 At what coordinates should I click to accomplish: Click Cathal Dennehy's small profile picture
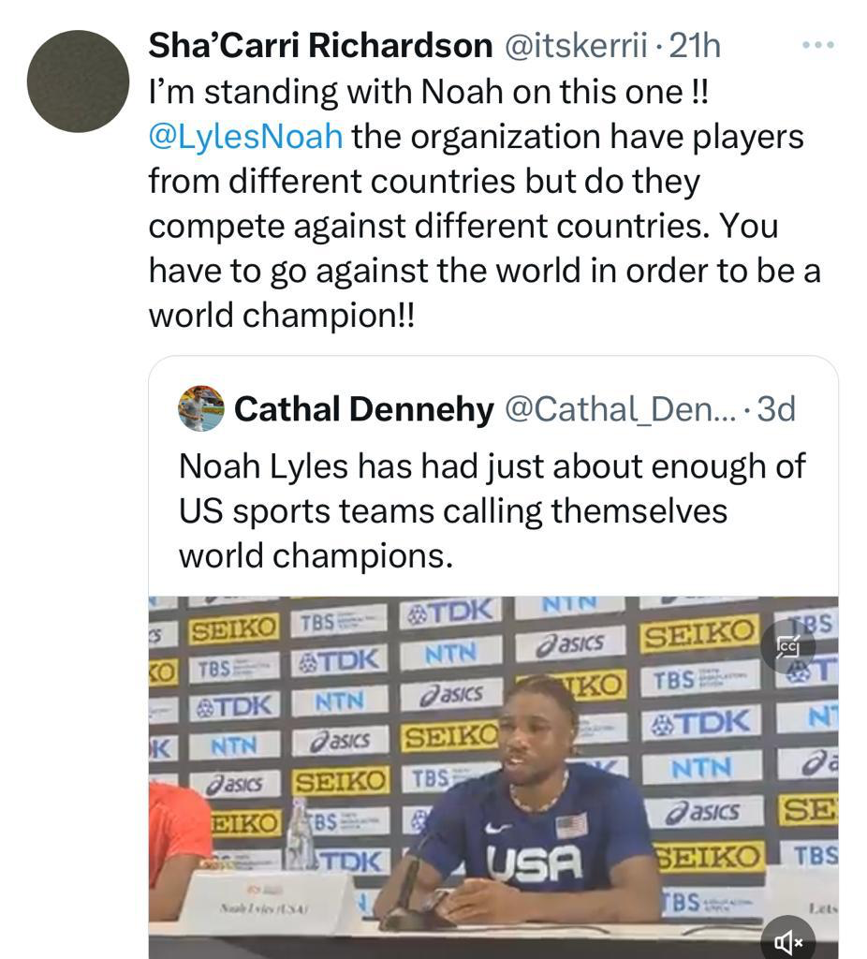click(x=200, y=408)
